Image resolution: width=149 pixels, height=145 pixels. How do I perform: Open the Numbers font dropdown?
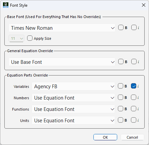(73, 98)
